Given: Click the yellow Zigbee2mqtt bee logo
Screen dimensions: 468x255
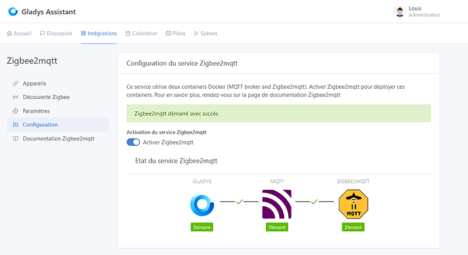Looking at the screenshot, I should click(353, 204).
